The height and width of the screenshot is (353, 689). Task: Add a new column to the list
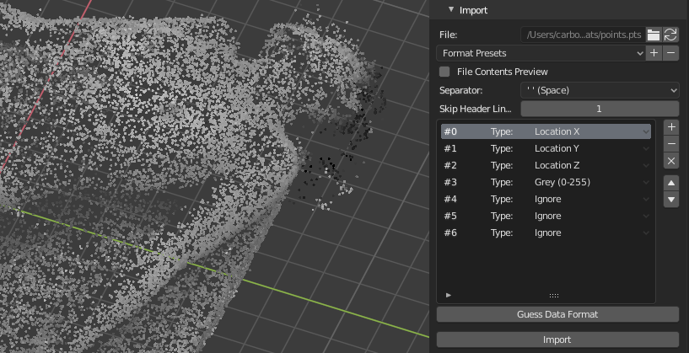(x=671, y=127)
